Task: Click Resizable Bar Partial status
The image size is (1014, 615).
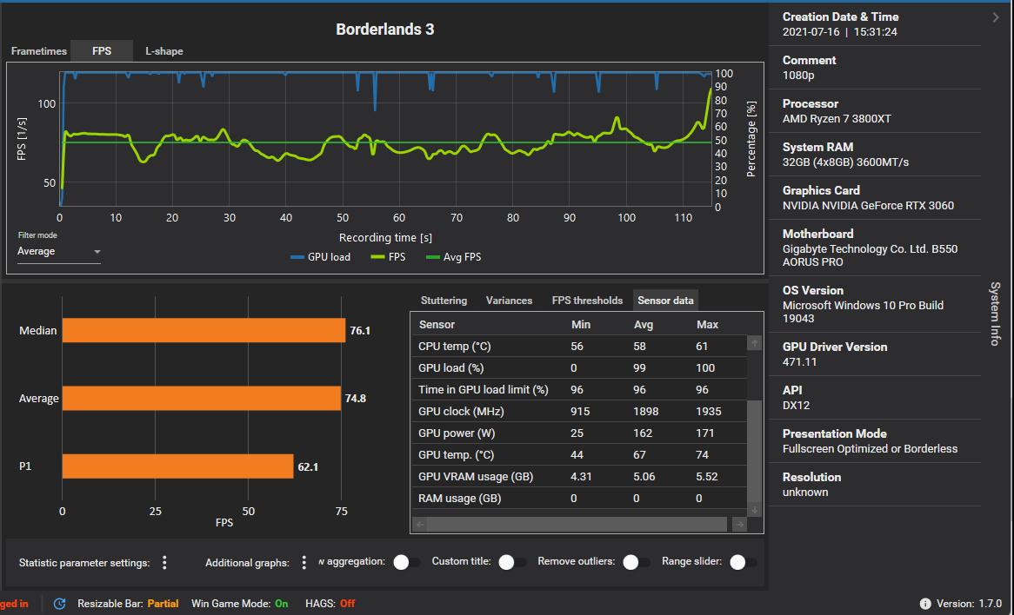Action: click(128, 604)
